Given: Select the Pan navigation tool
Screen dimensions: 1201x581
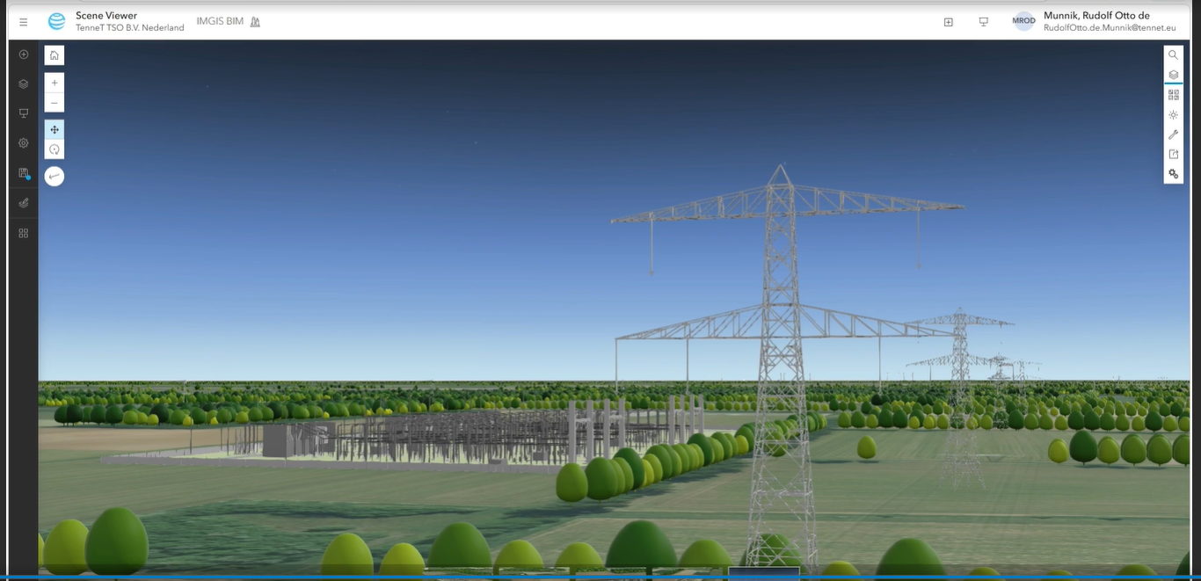Looking at the screenshot, I should [x=55, y=129].
